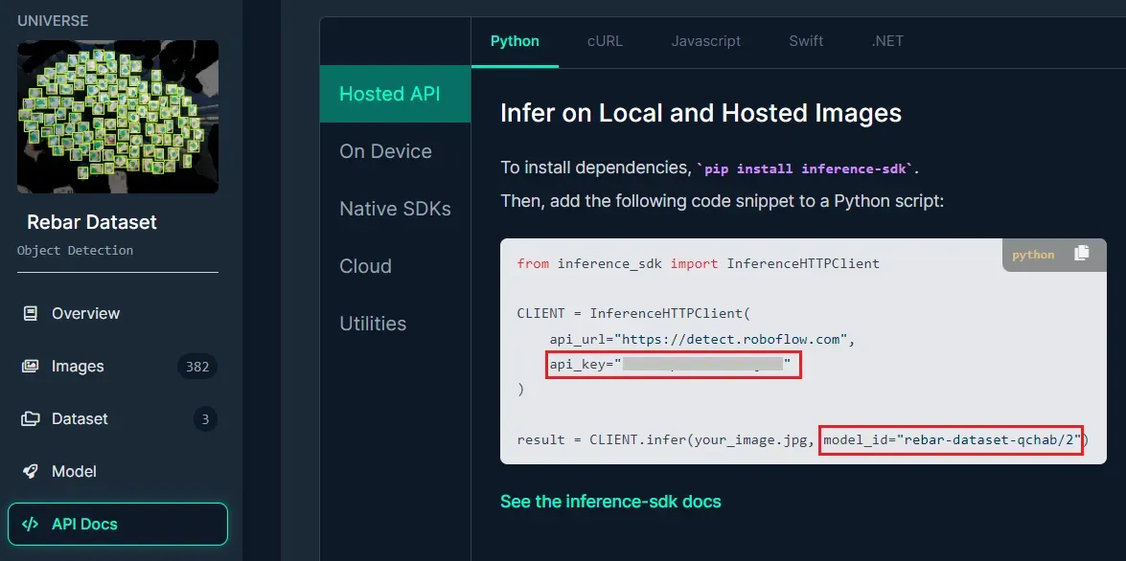Click the API Docs code icon

[x=30, y=525]
